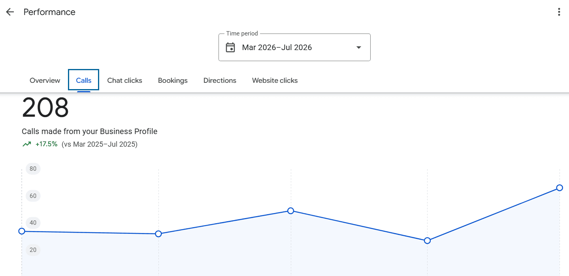Click the 60 y-axis label
The height and width of the screenshot is (276, 569).
33,196
